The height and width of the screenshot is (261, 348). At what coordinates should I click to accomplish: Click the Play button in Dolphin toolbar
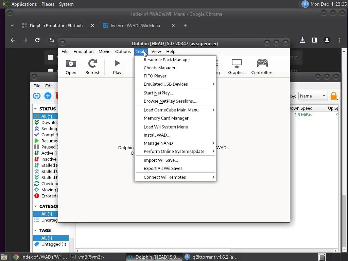coord(117,67)
